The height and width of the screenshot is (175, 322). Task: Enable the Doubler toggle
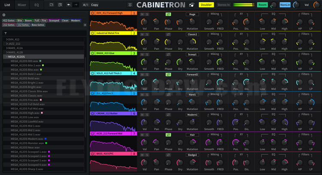click(x=206, y=5)
